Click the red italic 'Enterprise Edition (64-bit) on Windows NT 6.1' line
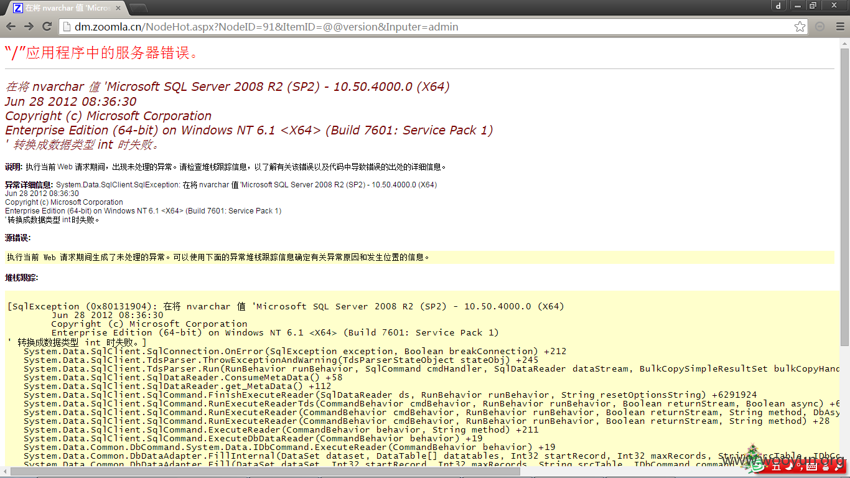850x478 pixels. pyautogui.click(x=249, y=130)
